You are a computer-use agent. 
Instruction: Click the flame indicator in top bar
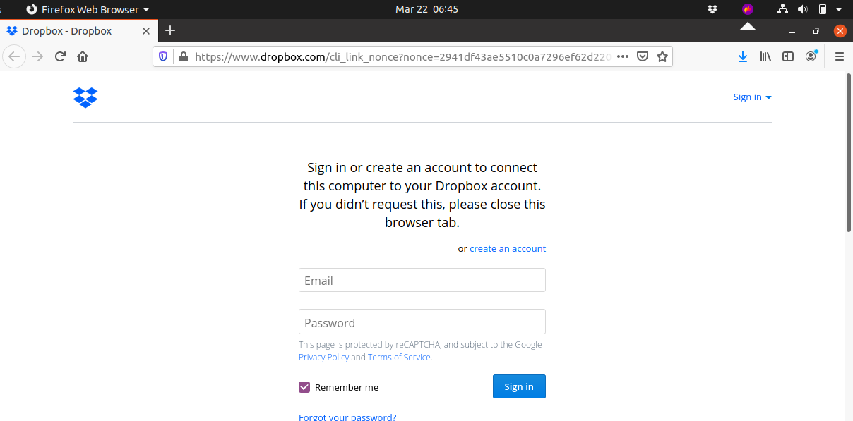[748, 9]
